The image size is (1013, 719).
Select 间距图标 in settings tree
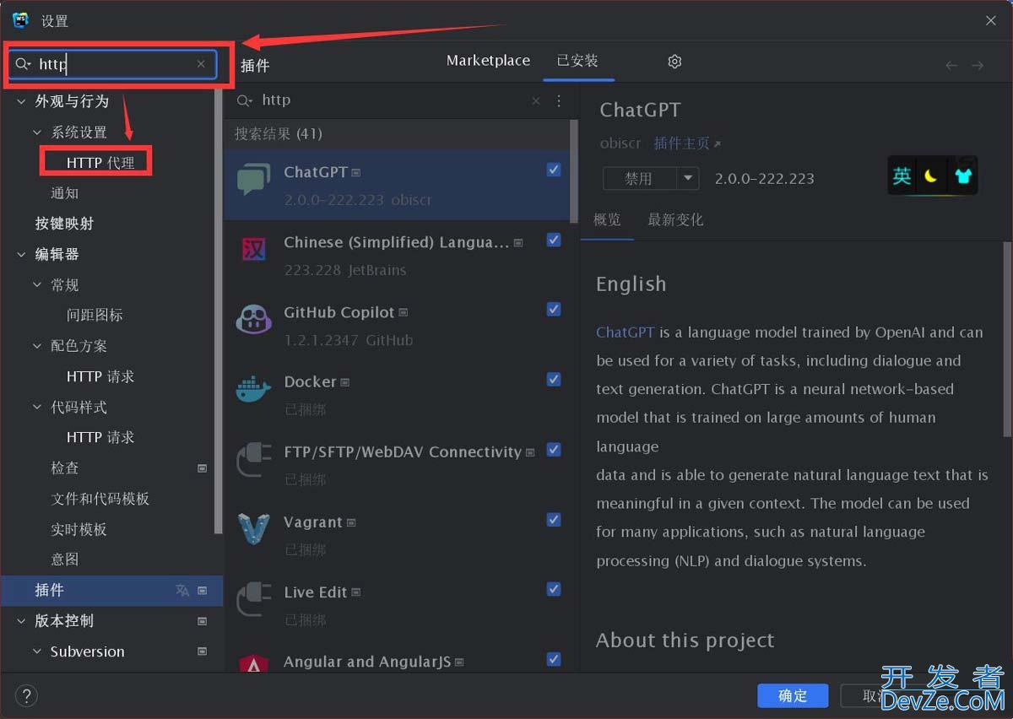tap(95, 316)
